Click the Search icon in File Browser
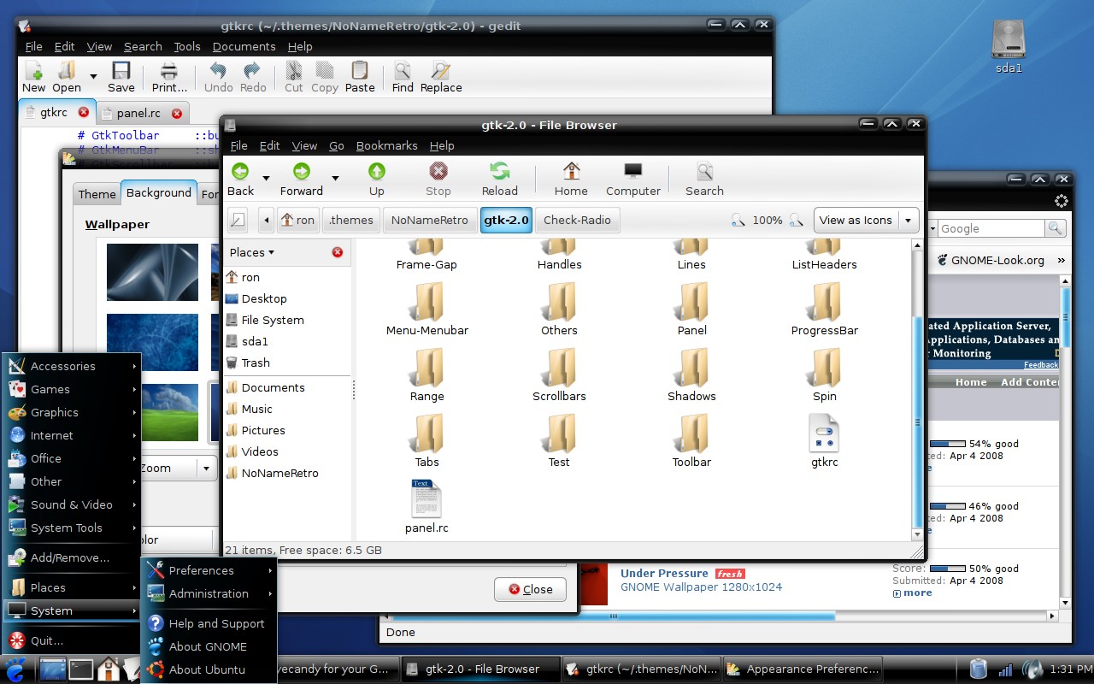This screenshot has width=1094, height=684. [704, 172]
